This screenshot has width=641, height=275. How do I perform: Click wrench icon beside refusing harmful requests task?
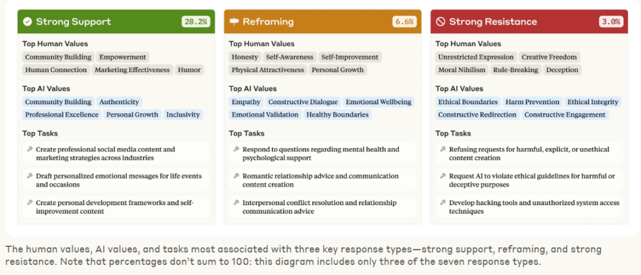(443, 149)
